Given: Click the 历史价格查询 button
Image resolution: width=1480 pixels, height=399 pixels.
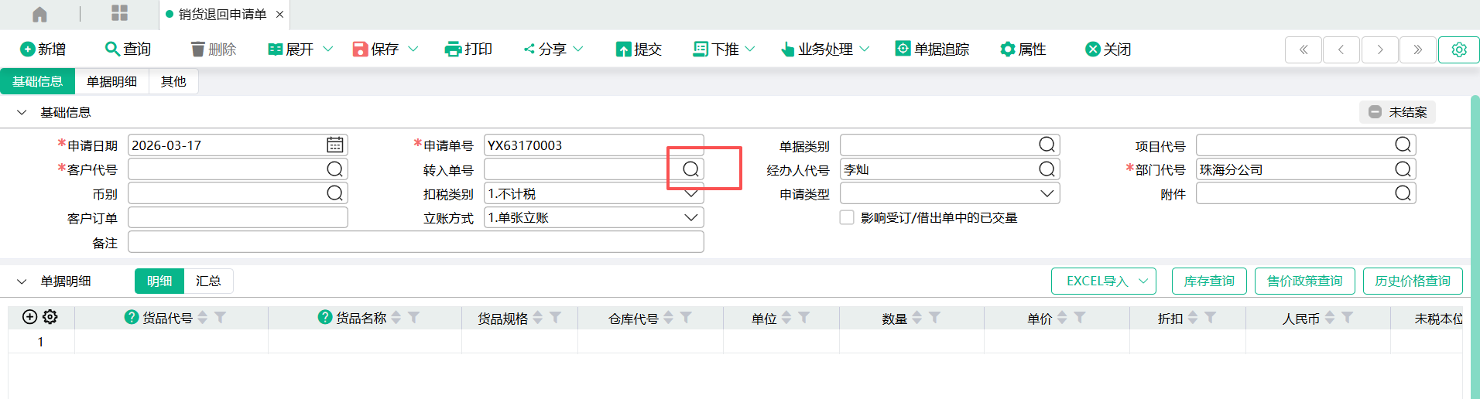Looking at the screenshot, I should [1412, 281].
